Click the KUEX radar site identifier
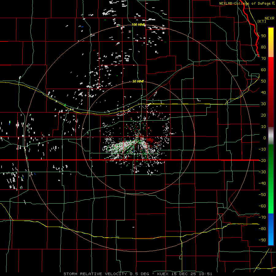276x276 pixels. coord(163,274)
